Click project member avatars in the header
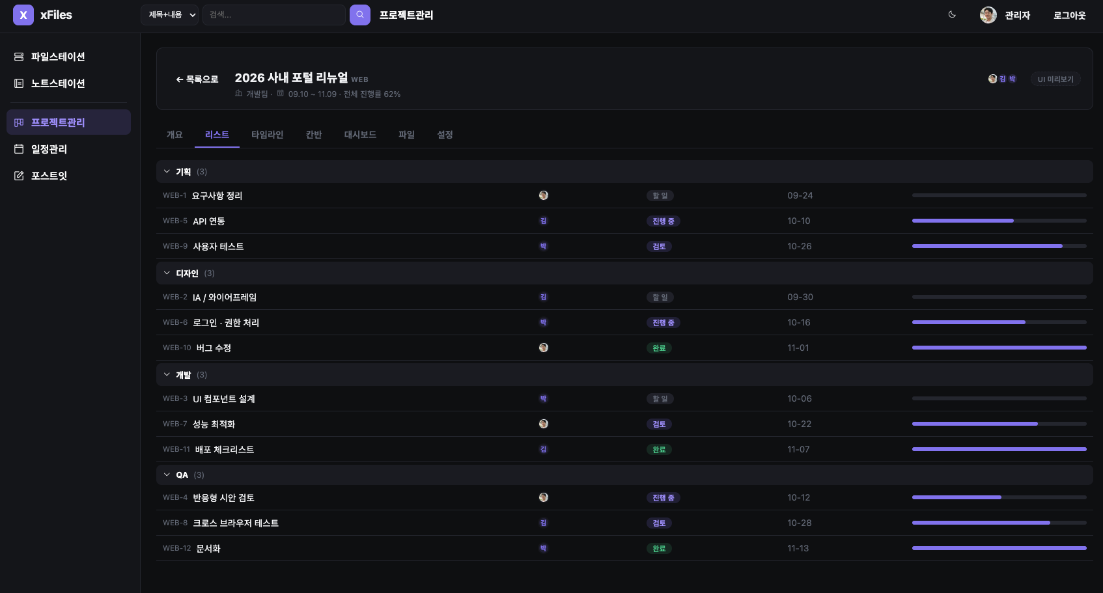The width and height of the screenshot is (1103, 593). pyautogui.click(x=1003, y=79)
